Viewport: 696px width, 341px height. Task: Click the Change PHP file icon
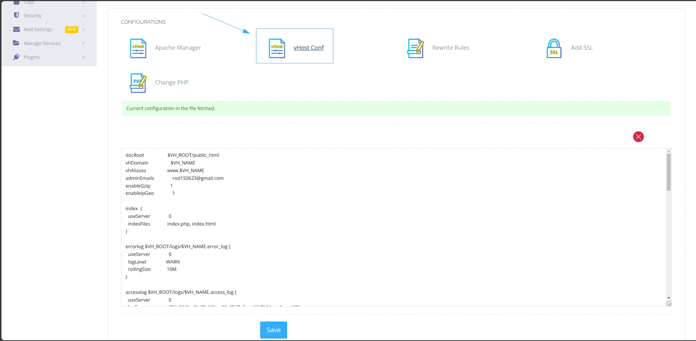(x=138, y=83)
